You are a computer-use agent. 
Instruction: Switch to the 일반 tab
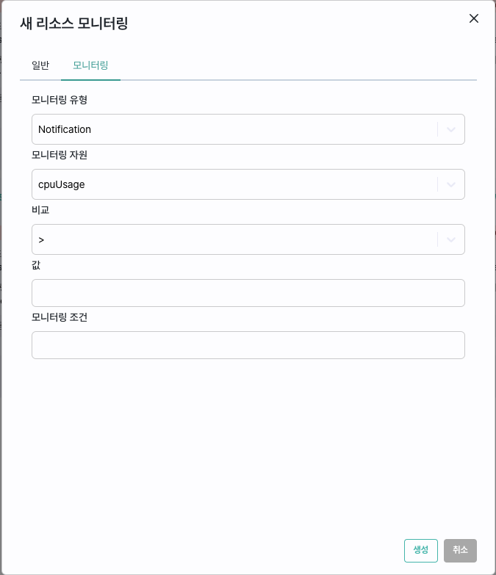tap(40, 65)
